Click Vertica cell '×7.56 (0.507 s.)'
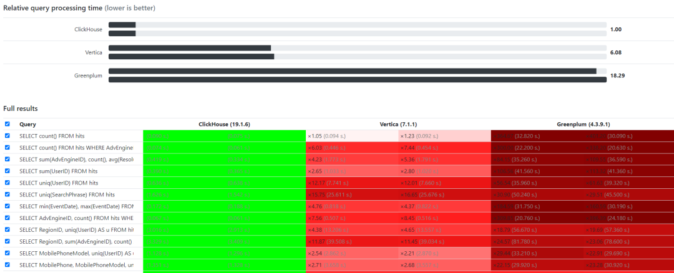This screenshot has height=273, width=674. [x=352, y=218]
